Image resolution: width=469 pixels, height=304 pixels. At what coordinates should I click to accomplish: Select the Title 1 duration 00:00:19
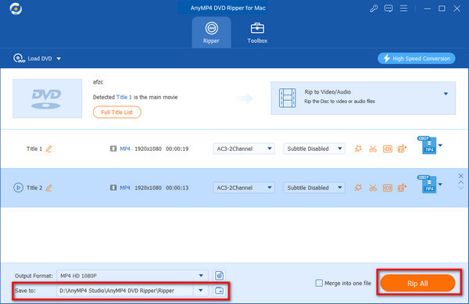coord(177,148)
